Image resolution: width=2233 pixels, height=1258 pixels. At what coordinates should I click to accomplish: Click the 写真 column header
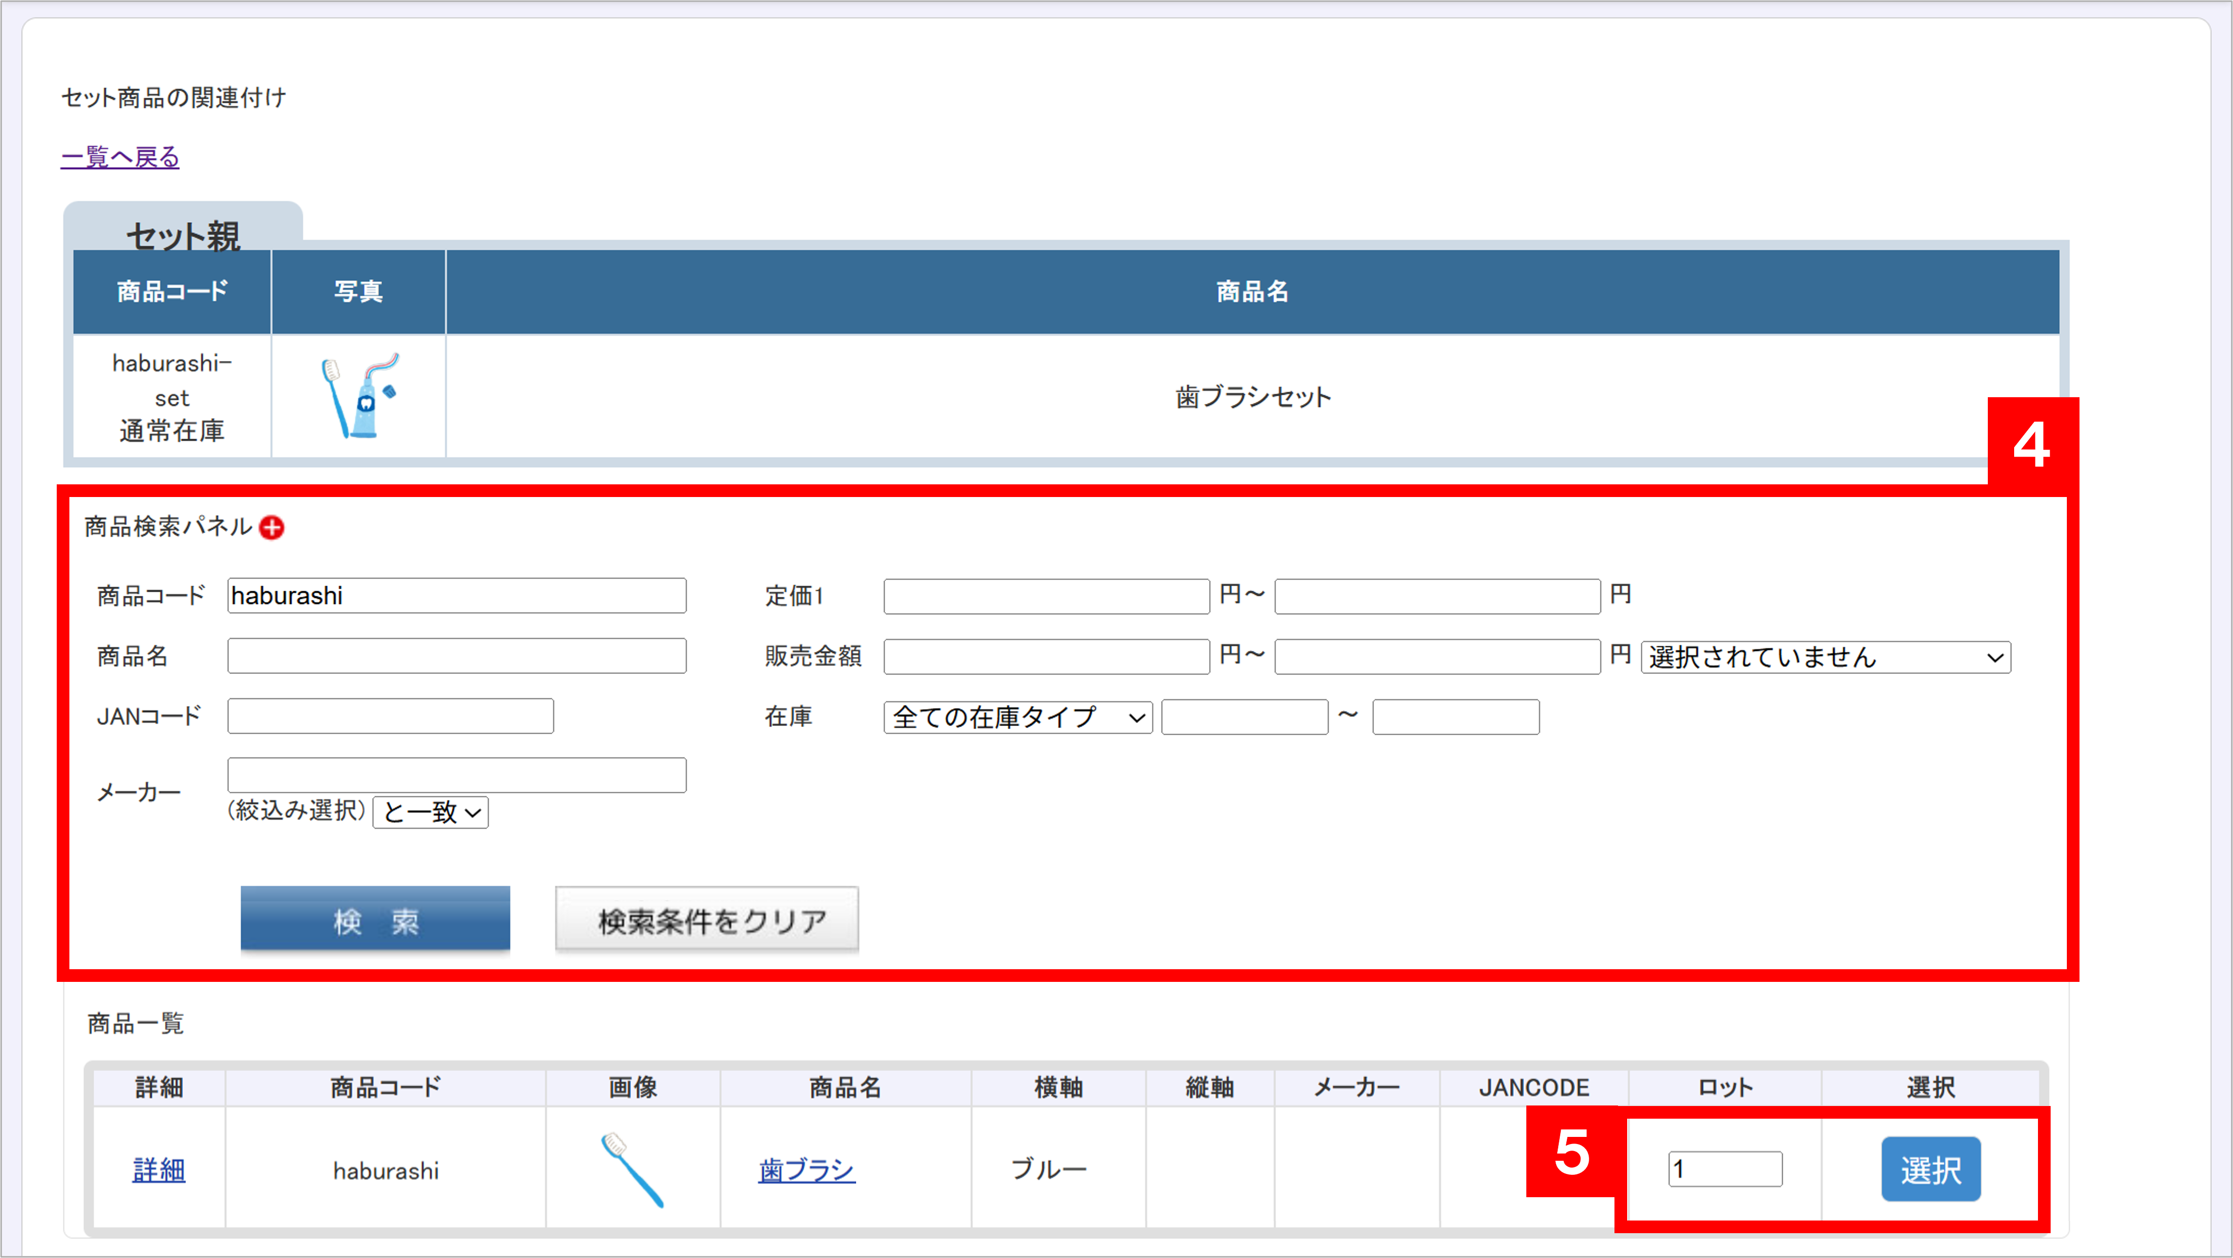point(359,291)
